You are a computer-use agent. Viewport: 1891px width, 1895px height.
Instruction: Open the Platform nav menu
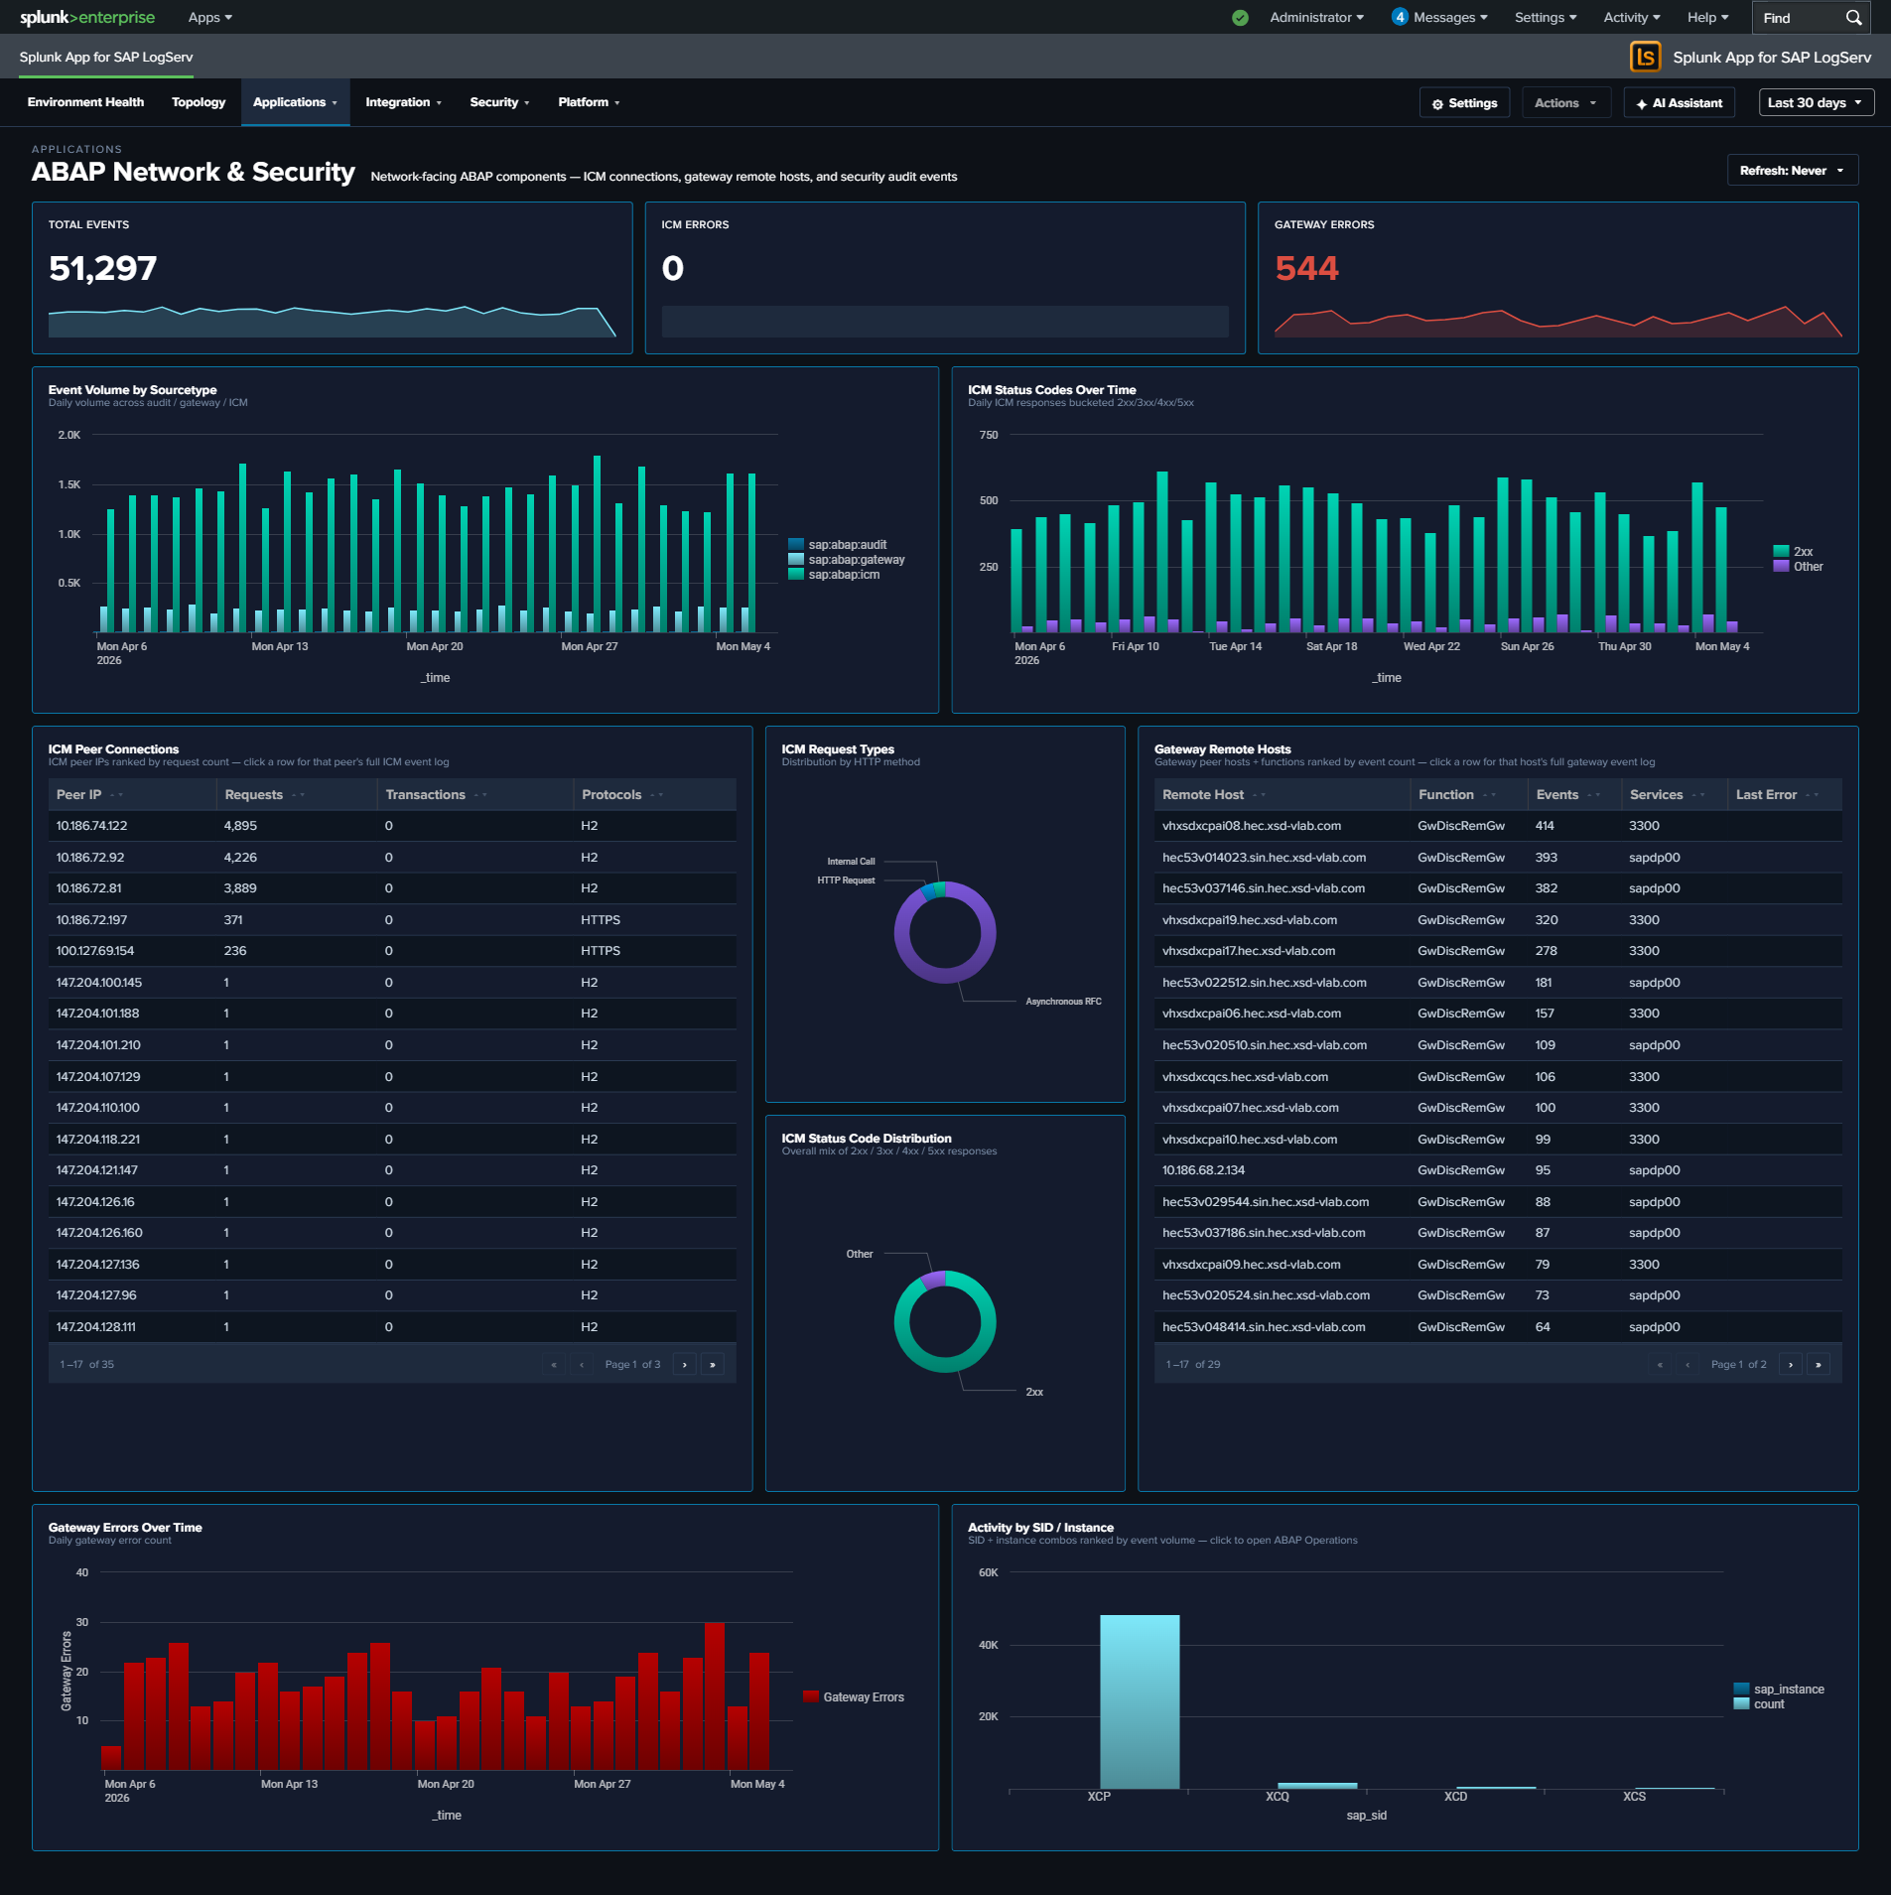tap(589, 102)
